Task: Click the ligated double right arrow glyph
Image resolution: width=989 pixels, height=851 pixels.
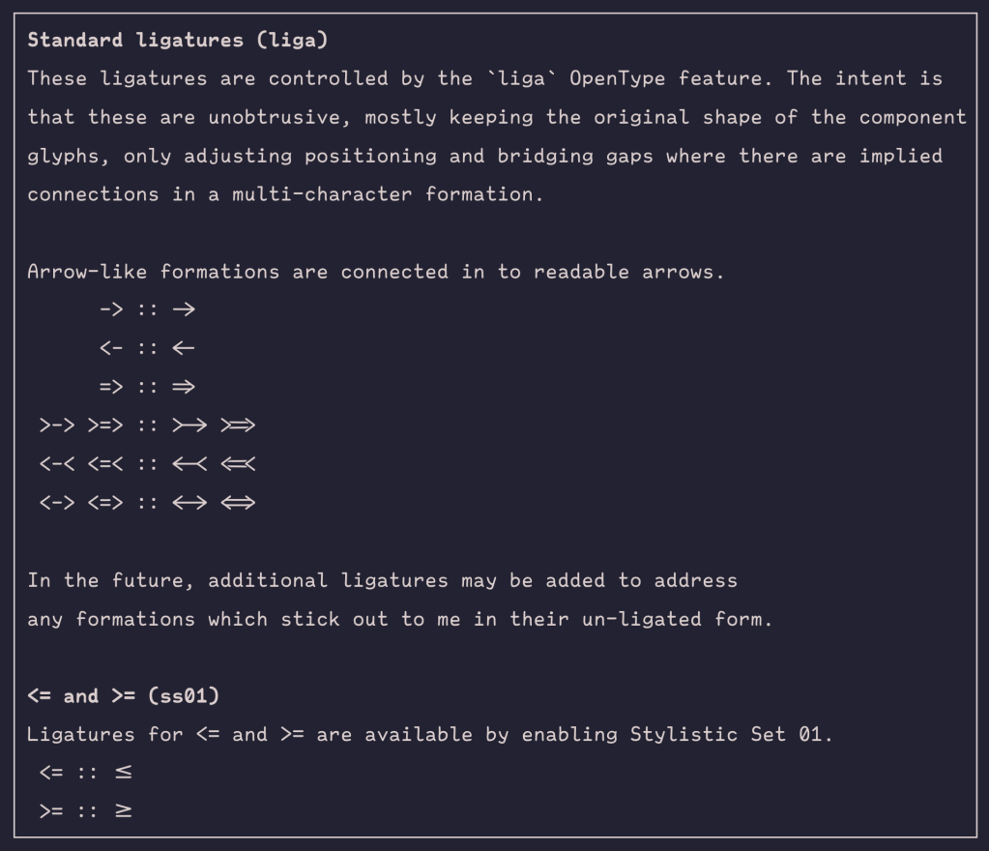Action: (x=184, y=387)
